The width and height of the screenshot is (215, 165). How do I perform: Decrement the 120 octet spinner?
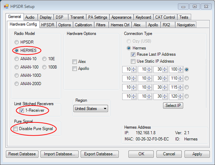(180, 98)
